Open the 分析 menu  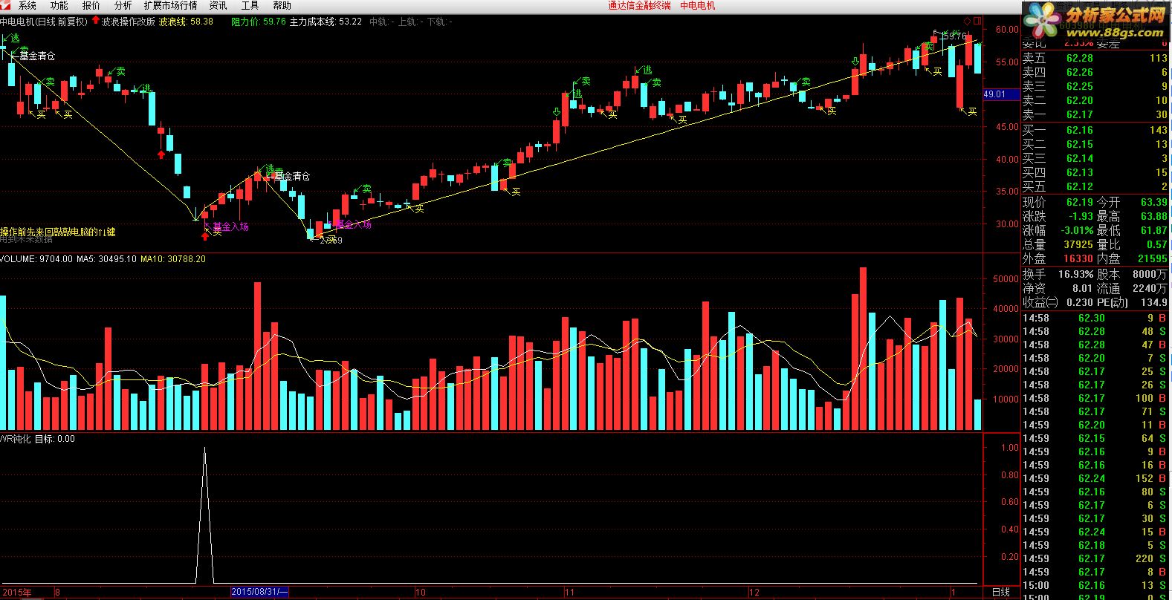click(123, 5)
